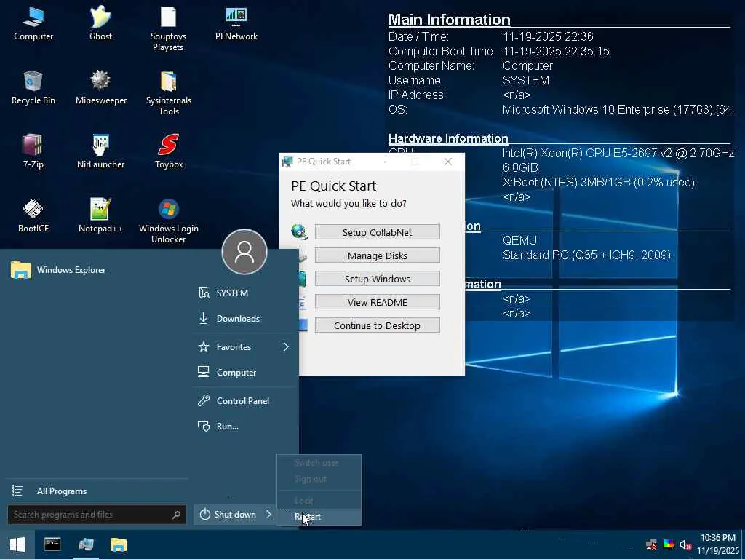Select the 7-Zip desktop icon

pos(33,151)
